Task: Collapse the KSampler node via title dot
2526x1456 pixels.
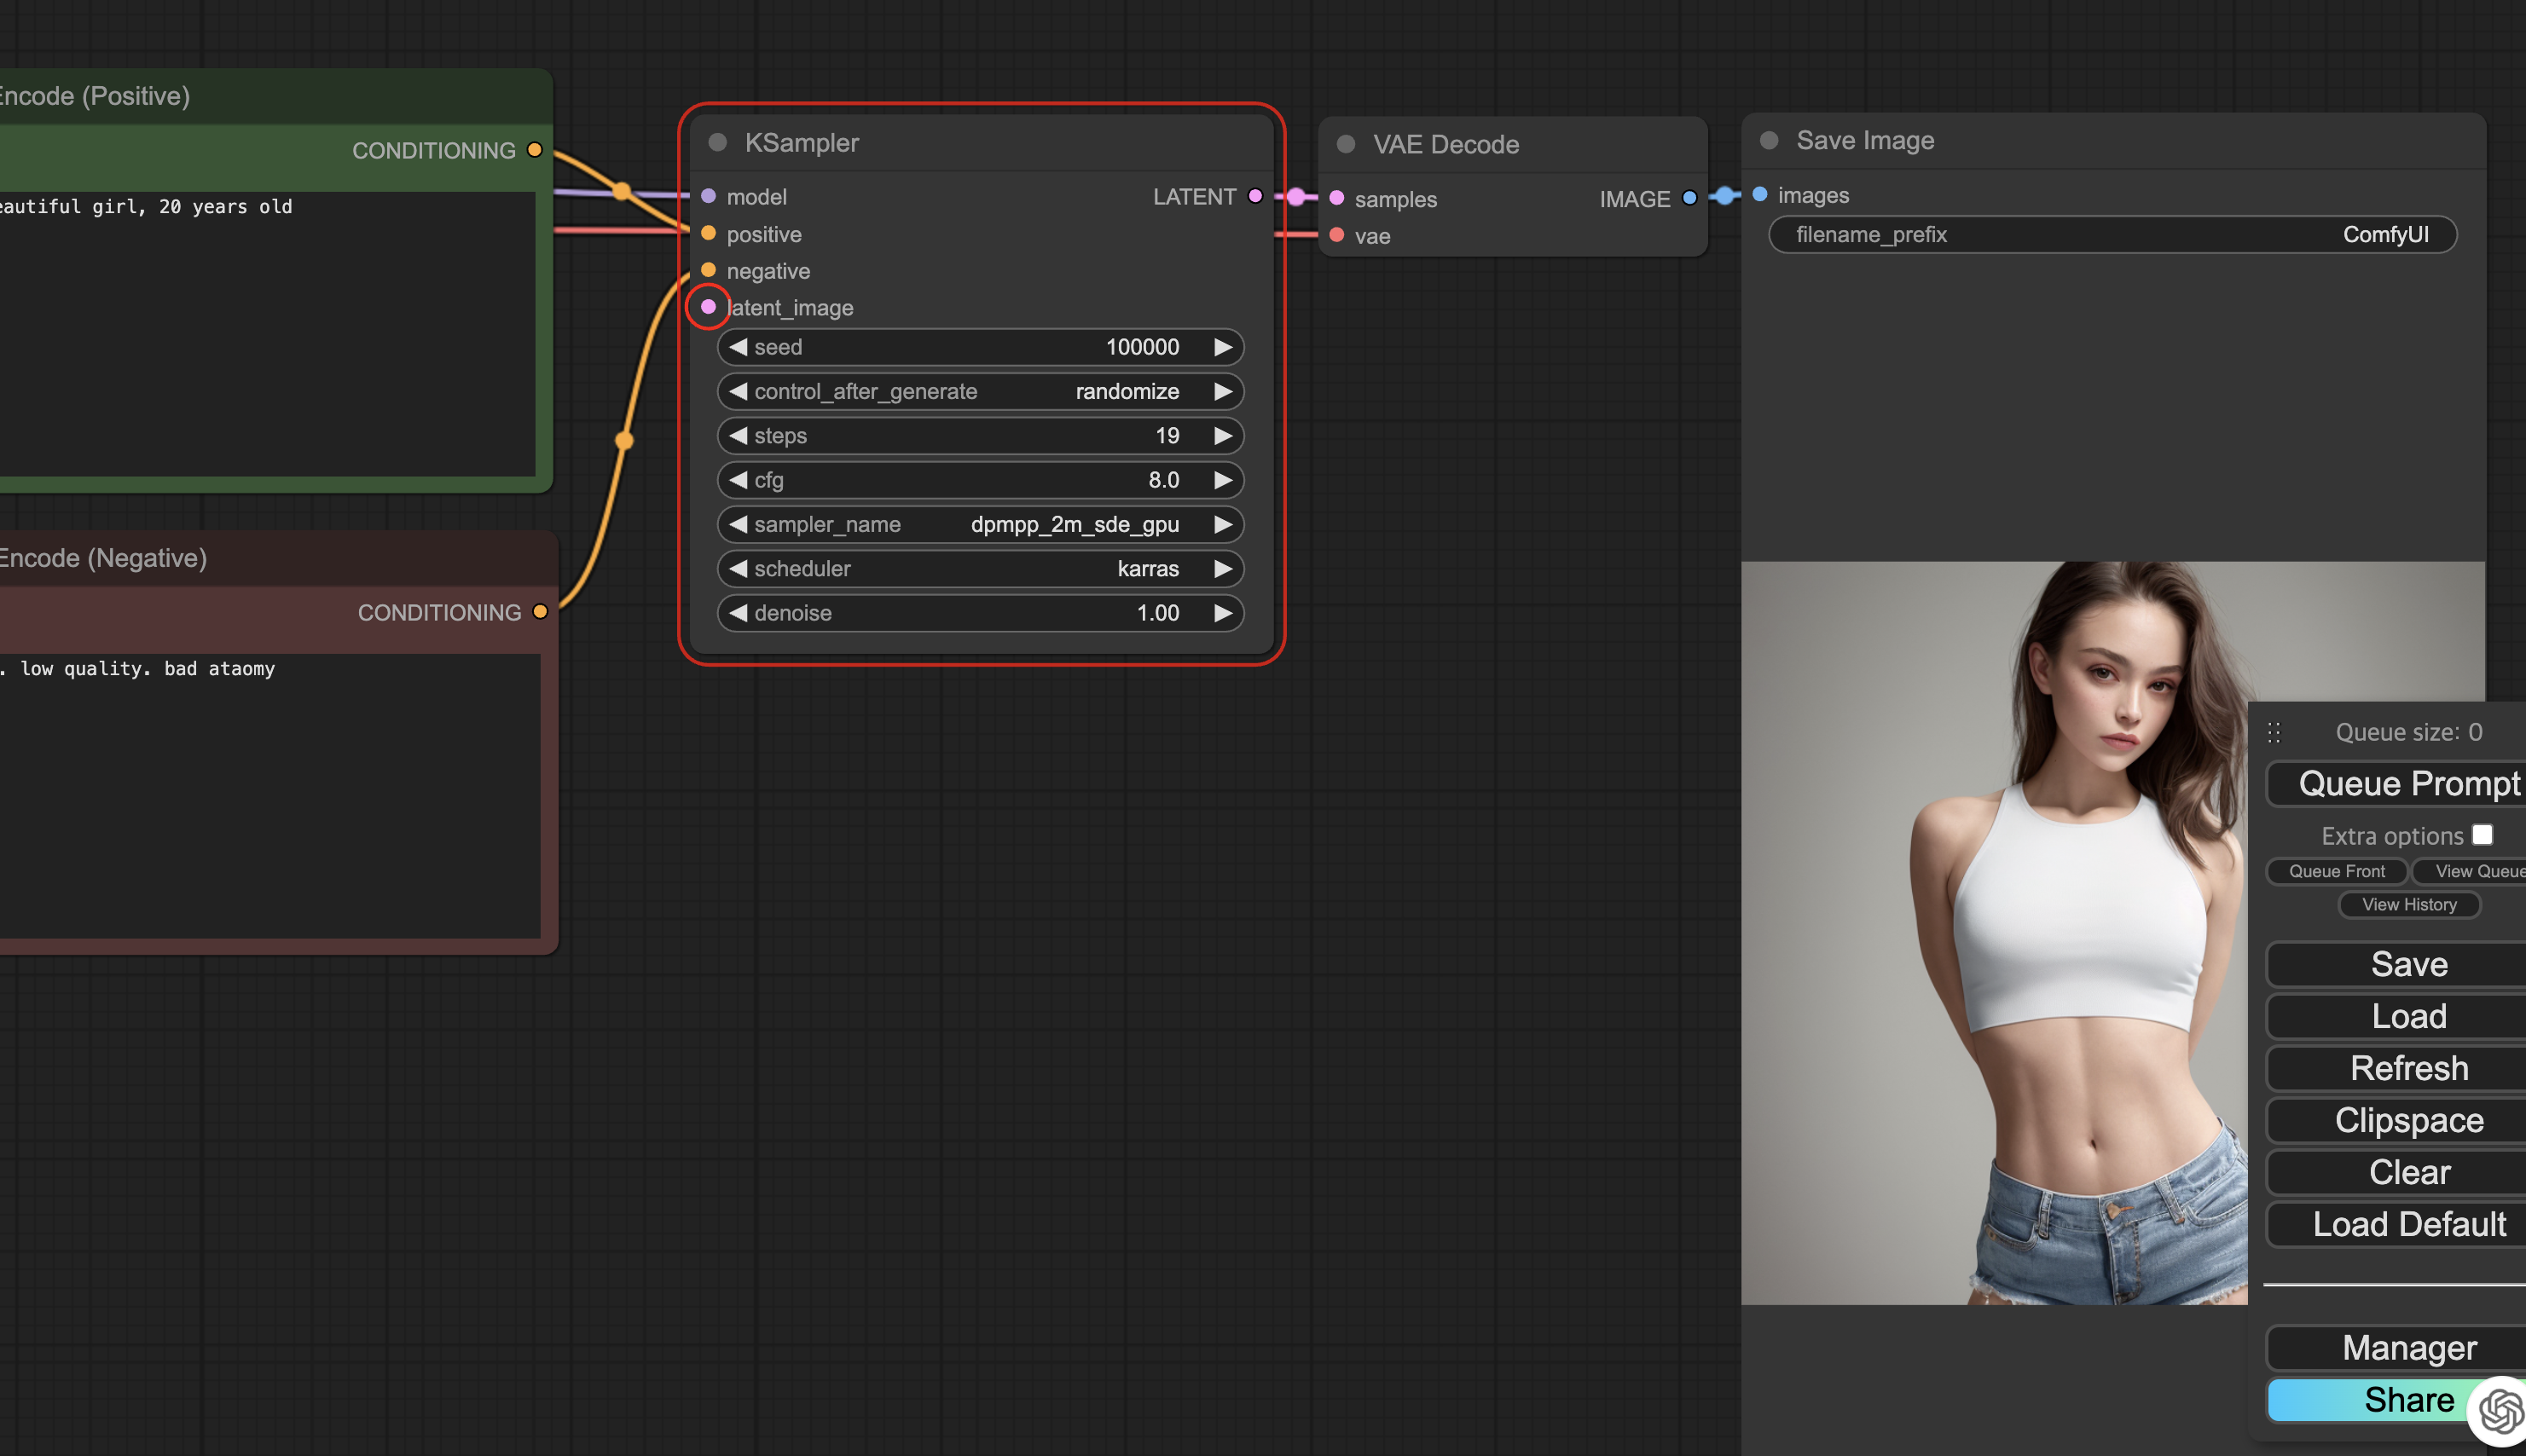Action: (x=717, y=142)
